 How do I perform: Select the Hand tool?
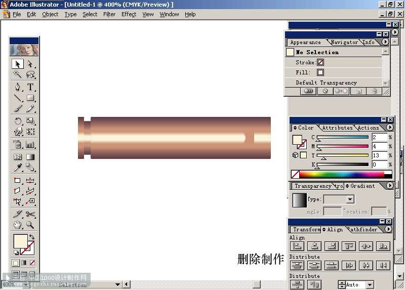tap(18, 225)
